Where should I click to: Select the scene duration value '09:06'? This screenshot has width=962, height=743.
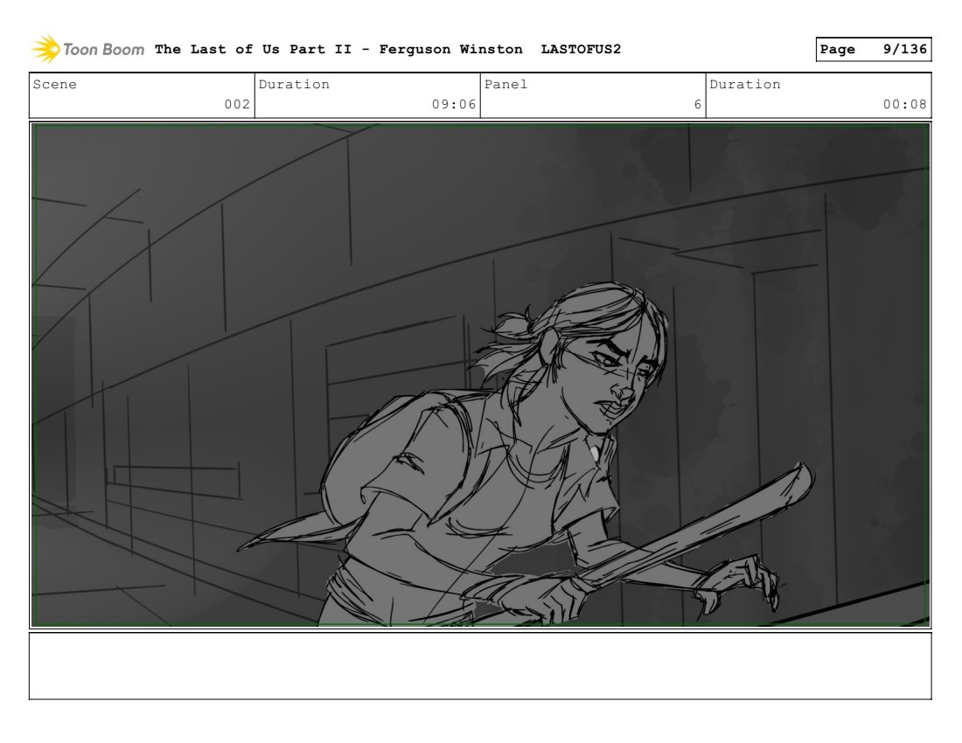click(453, 104)
